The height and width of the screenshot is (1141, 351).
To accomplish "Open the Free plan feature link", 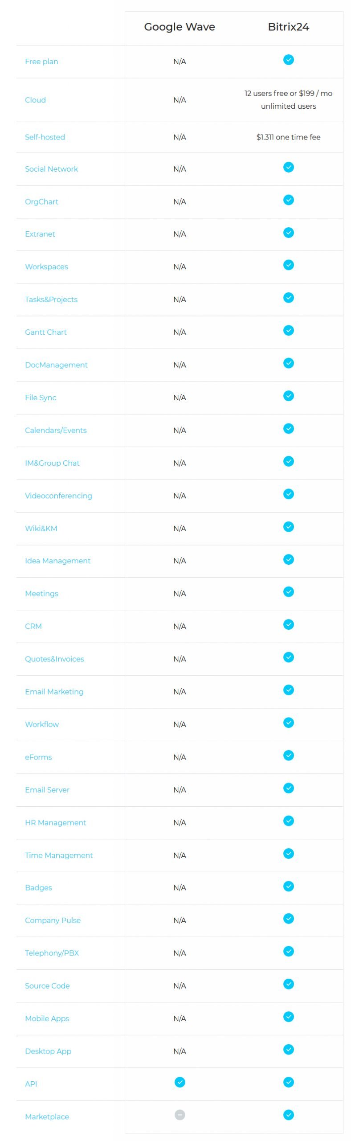I will click(41, 62).
